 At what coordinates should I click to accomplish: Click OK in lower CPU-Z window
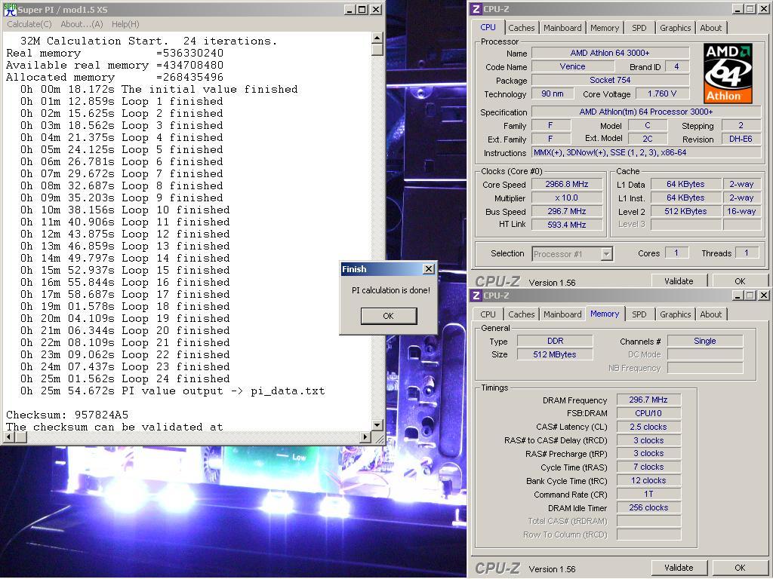(740, 568)
